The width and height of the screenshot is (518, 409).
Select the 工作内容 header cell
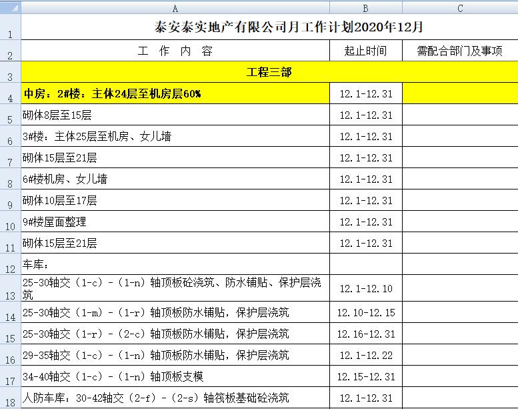coord(175,51)
